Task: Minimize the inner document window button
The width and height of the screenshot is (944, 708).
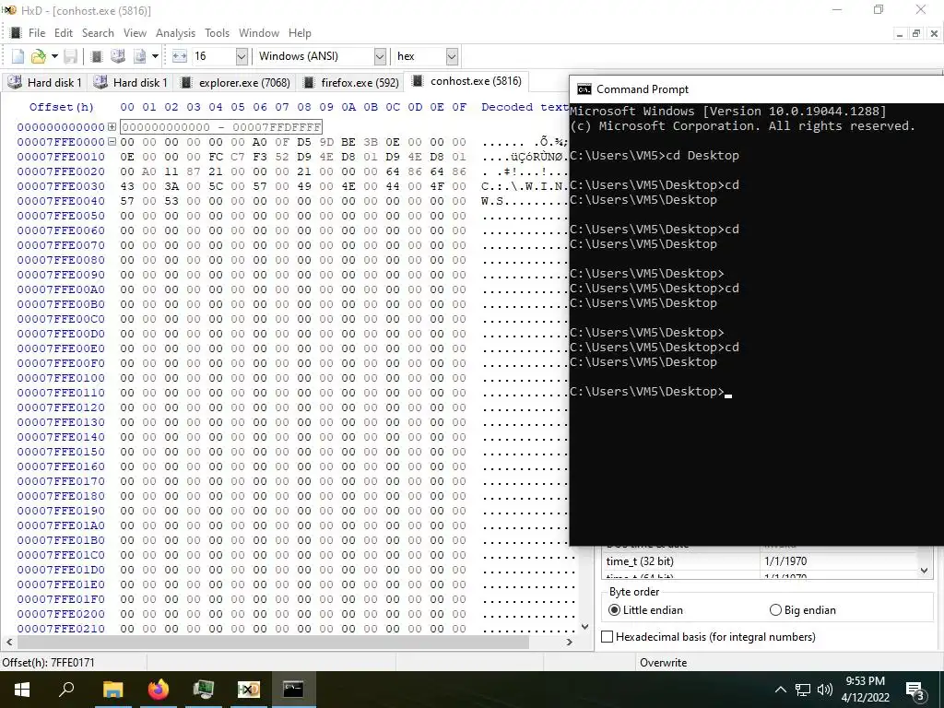Action: pos(900,34)
